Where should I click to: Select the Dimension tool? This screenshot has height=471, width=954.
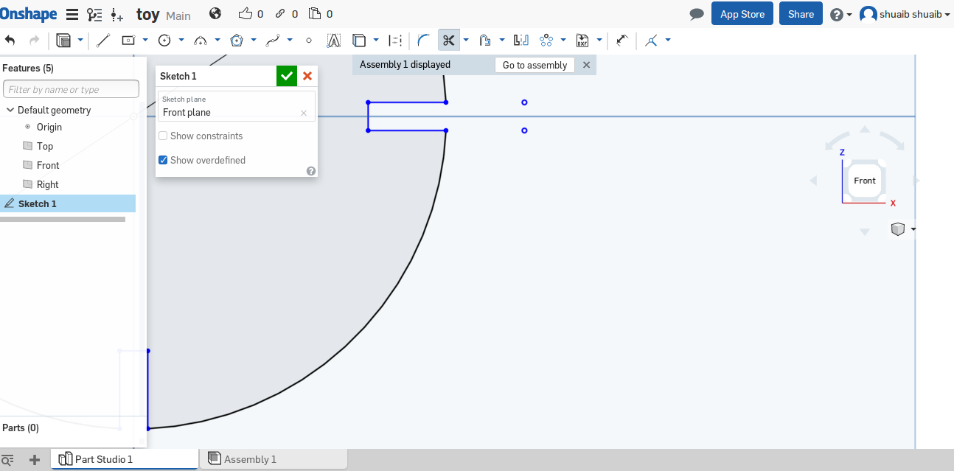(x=622, y=40)
